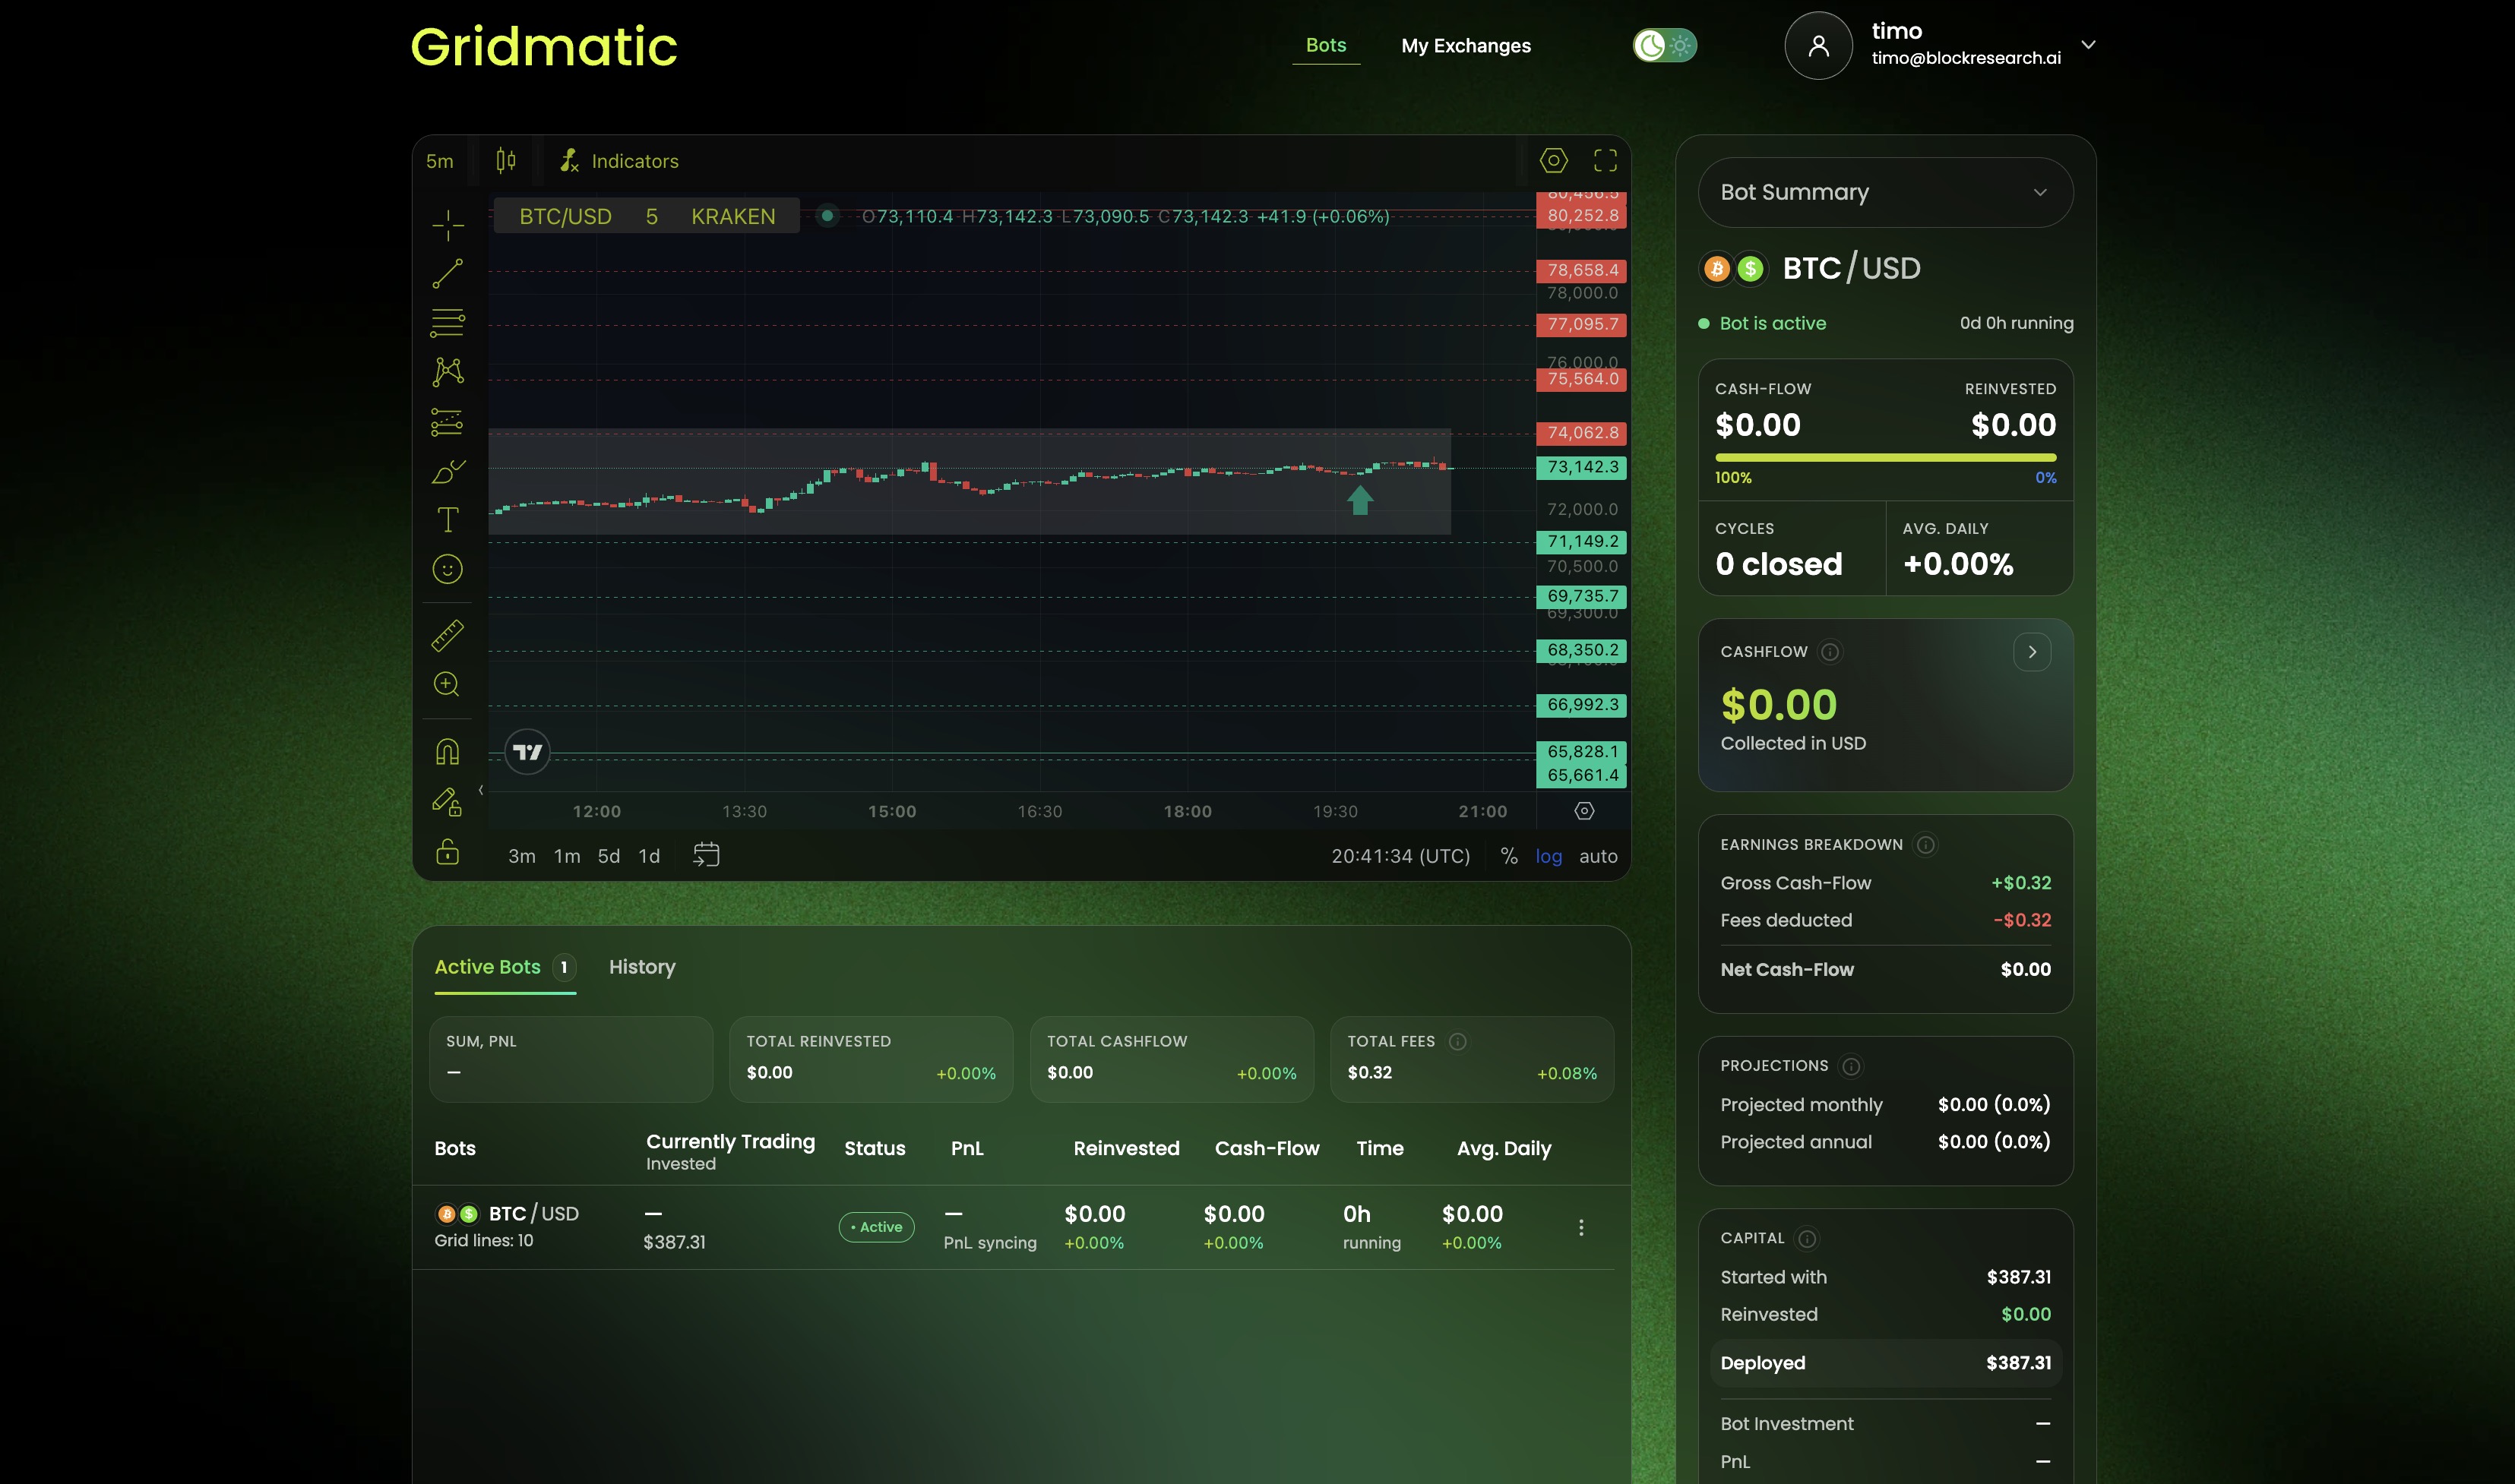Click the 80,252.8 red grid level label

point(1582,216)
